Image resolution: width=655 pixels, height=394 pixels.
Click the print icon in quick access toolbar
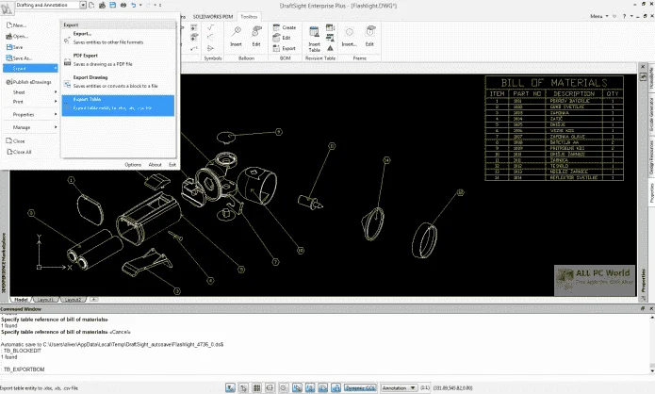point(123,5)
